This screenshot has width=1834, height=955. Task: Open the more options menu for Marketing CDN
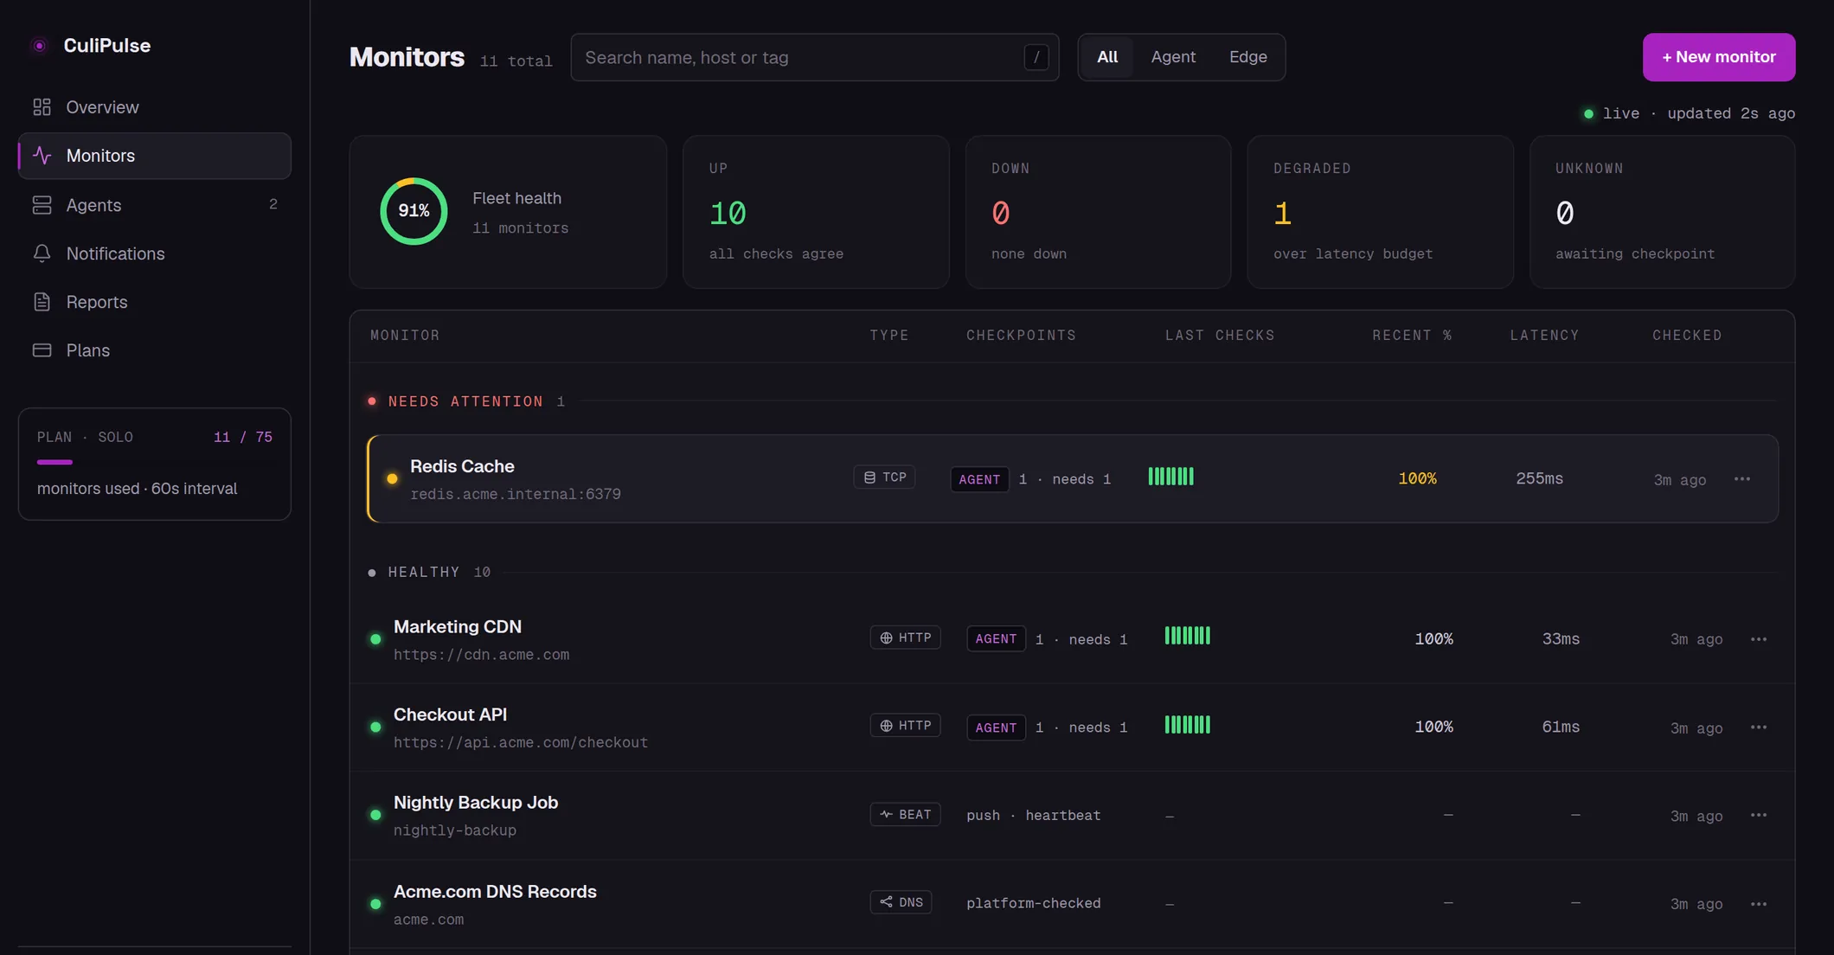pos(1759,639)
